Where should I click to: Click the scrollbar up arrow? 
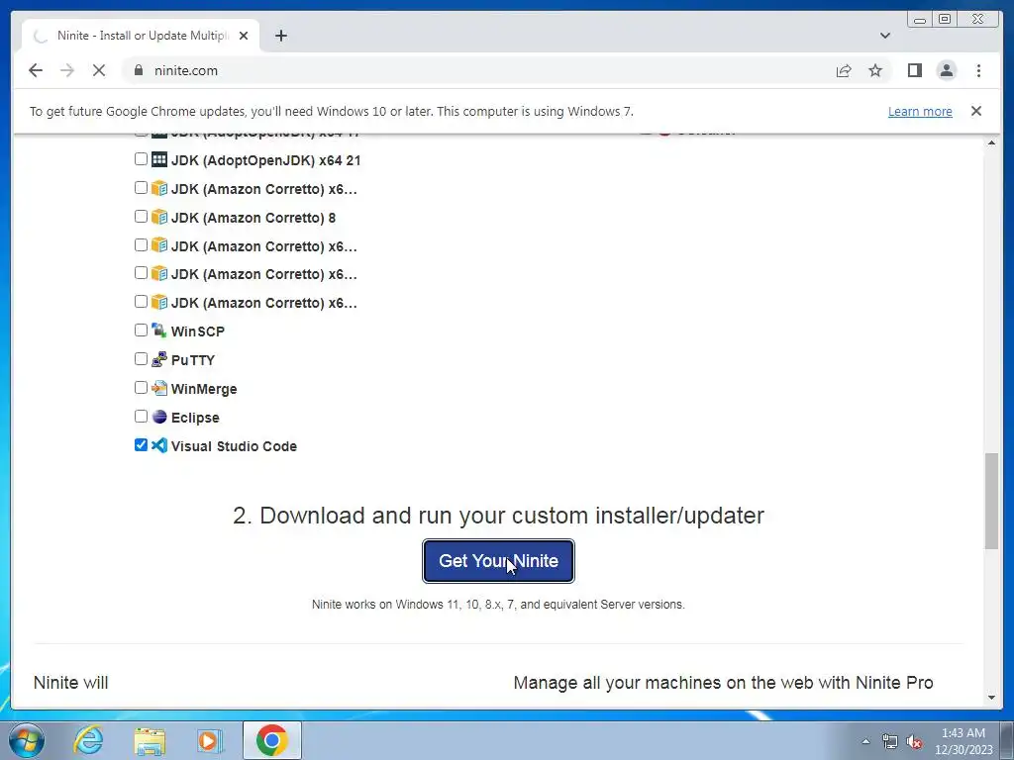[x=991, y=142]
